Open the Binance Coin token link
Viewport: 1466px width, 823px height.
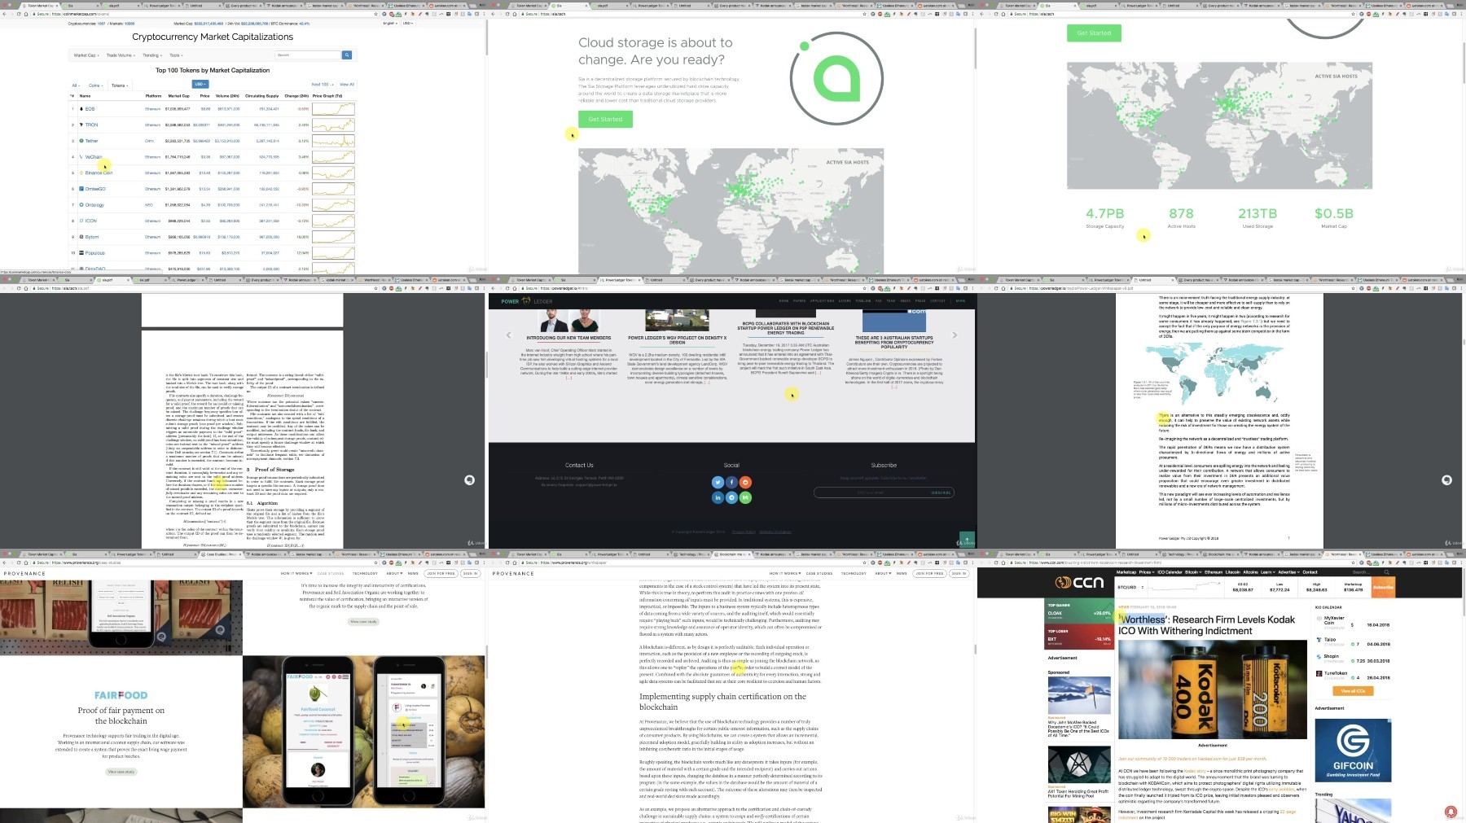(99, 173)
